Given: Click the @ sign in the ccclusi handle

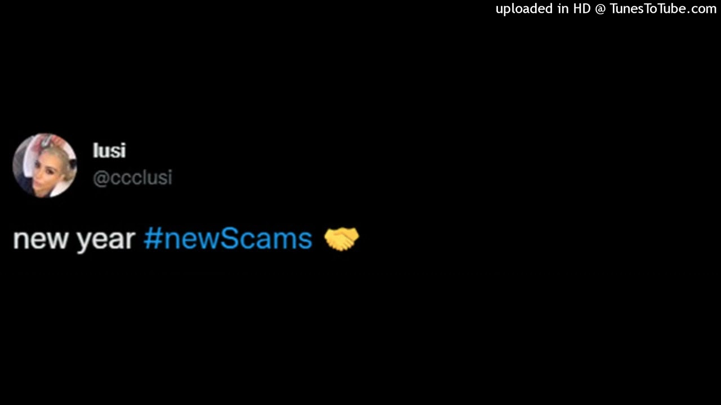Looking at the screenshot, I should point(101,178).
